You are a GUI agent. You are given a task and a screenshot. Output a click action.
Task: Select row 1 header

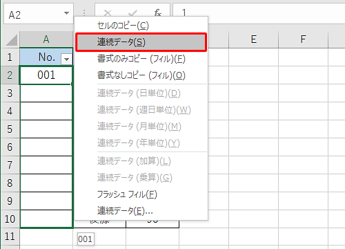10,57
